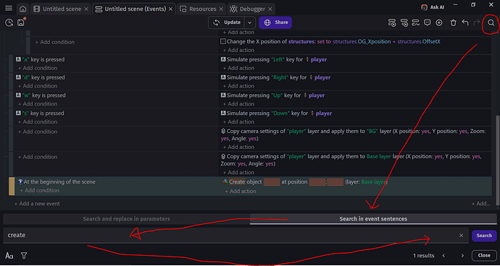The image size is (500, 266).
Task: Click the purple Search button
Action: pyautogui.click(x=484, y=236)
